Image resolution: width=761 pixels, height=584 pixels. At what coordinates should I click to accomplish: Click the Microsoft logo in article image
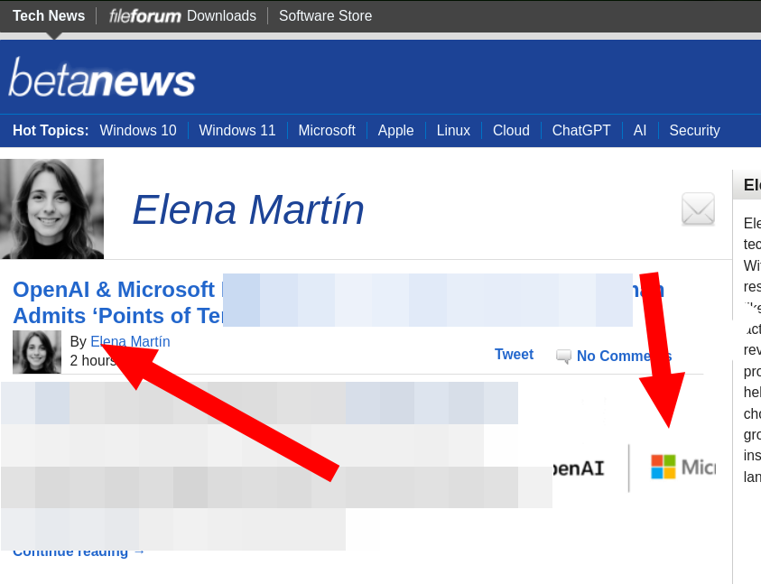[x=682, y=467]
